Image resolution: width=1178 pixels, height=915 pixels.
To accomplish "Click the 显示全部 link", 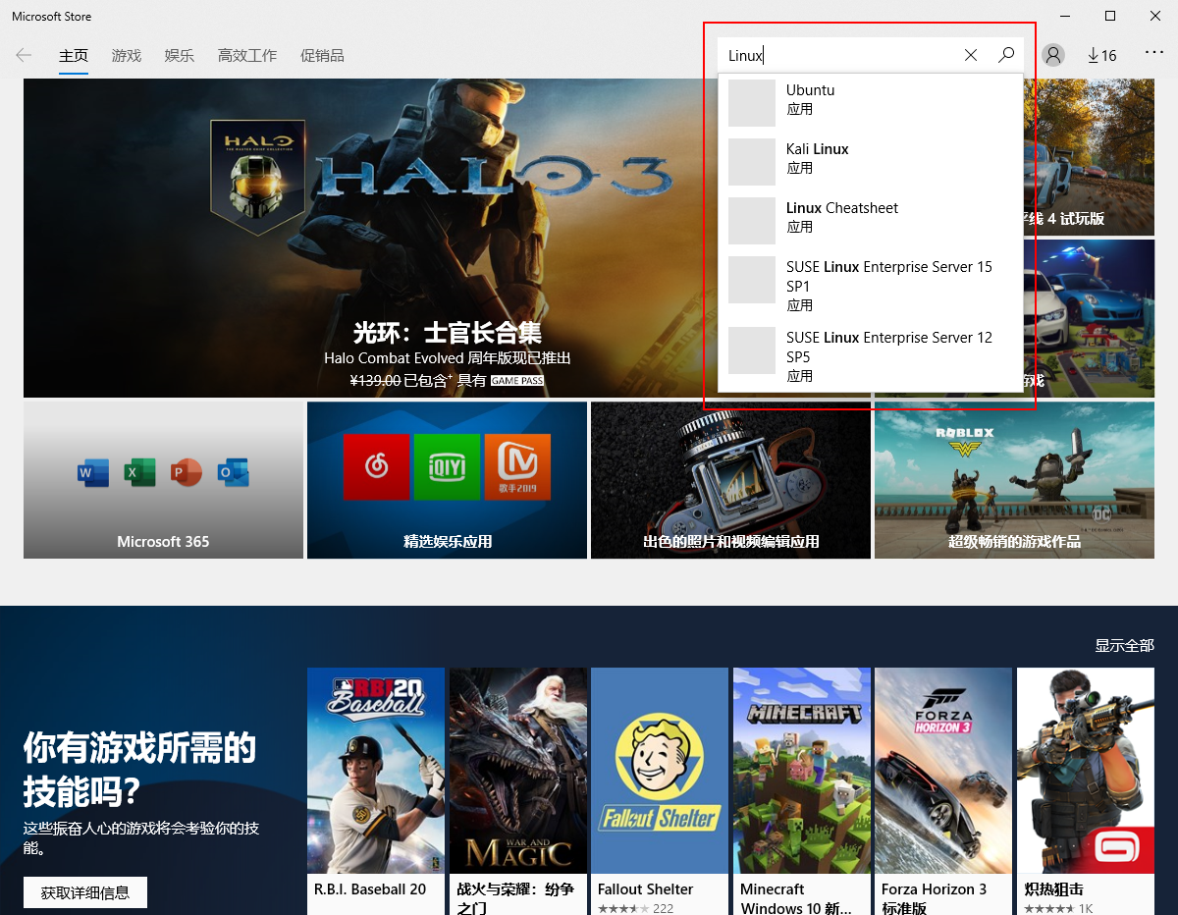I will pos(1124,645).
